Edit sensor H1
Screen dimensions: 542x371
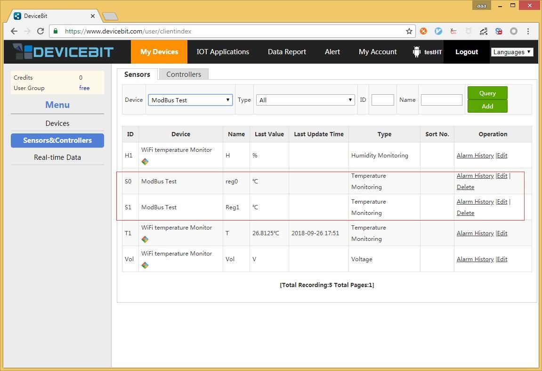click(x=502, y=156)
